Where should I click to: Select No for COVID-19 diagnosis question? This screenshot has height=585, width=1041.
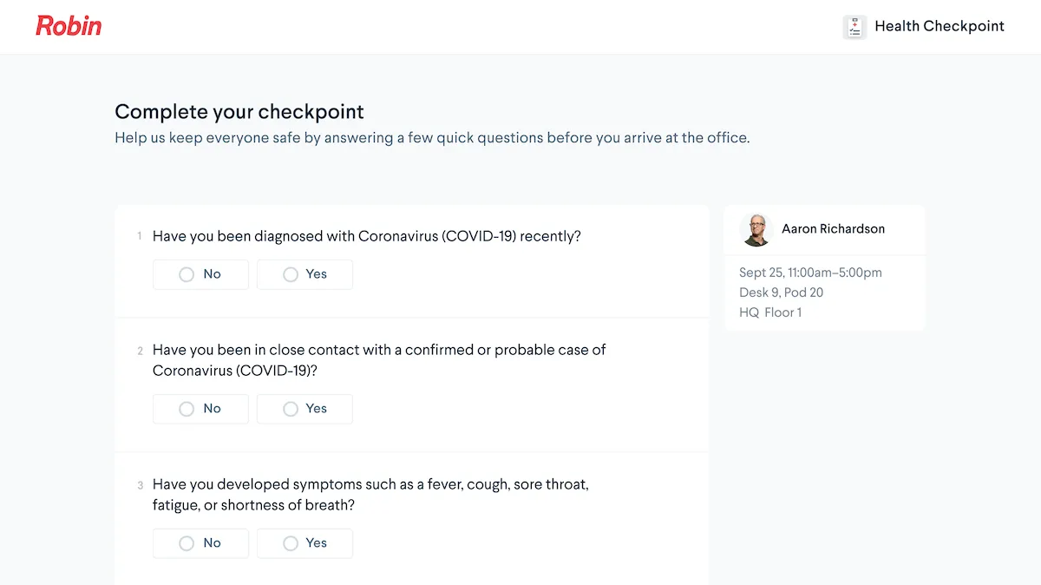click(200, 274)
